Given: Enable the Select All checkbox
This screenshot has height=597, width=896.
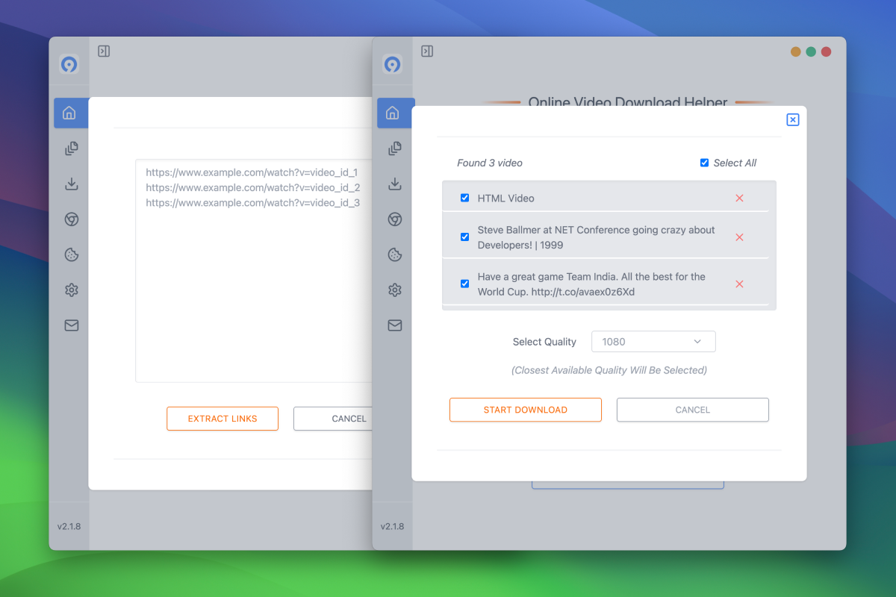Looking at the screenshot, I should coord(703,162).
